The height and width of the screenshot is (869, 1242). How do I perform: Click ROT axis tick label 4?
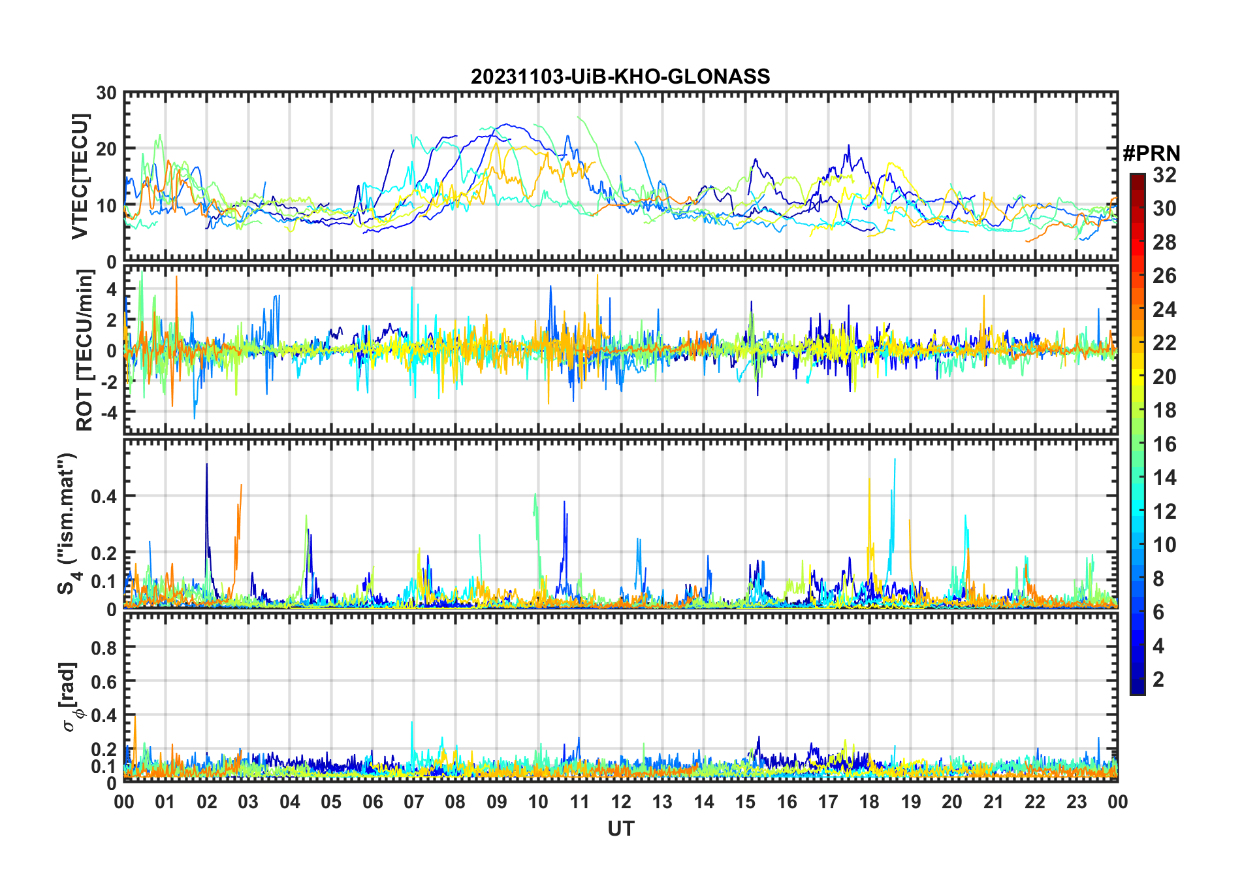(x=112, y=289)
